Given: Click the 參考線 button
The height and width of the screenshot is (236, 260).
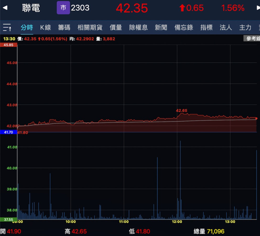Looking at the screenshot, I should [x=252, y=39].
